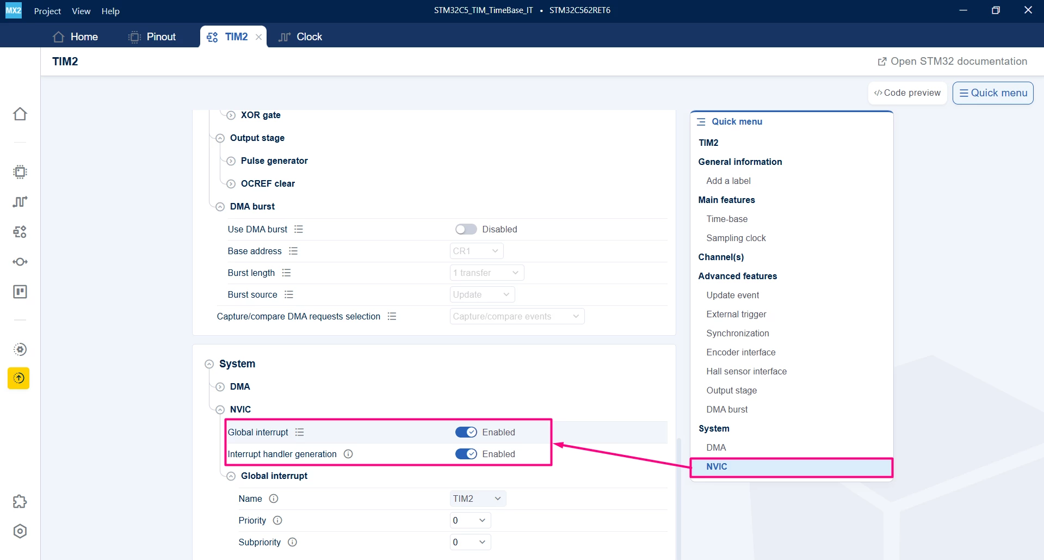
Task: Click the vertical scrollbar of settings panel
Action: click(x=678, y=498)
